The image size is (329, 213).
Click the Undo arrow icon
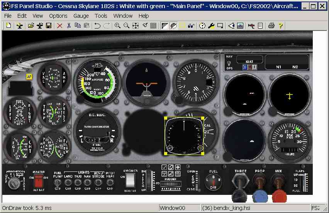tap(97, 25)
